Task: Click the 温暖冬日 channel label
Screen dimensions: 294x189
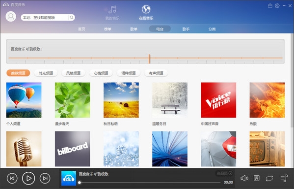Action: [159, 124]
